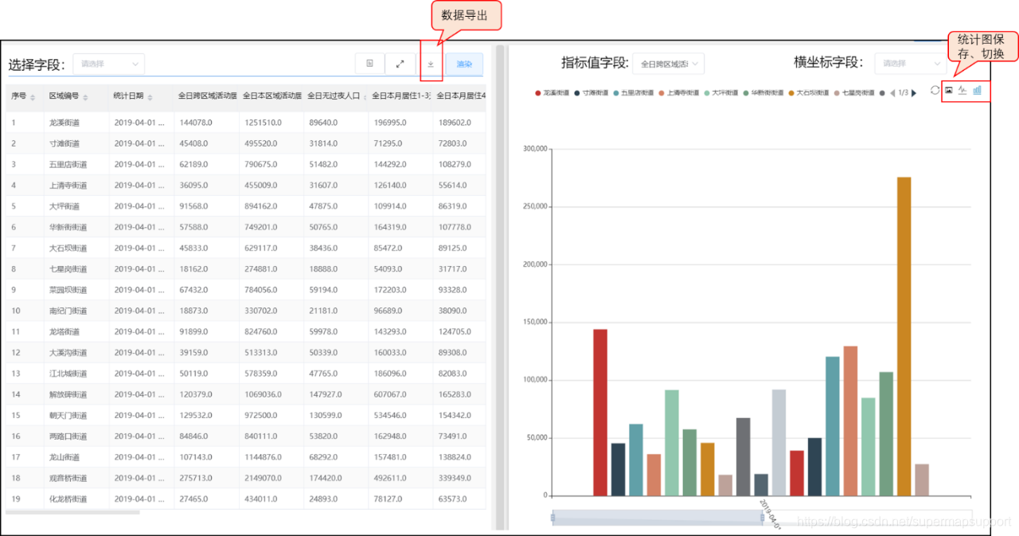
Task: Click the 渲染 render button
Action: point(464,64)
